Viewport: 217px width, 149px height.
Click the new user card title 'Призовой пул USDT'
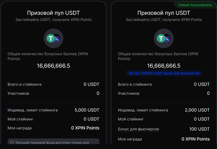(164, 13)
